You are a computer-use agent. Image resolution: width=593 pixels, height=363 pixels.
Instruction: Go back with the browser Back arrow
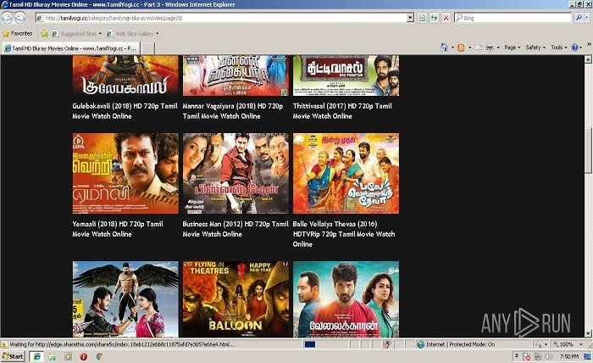pos(7,18)
